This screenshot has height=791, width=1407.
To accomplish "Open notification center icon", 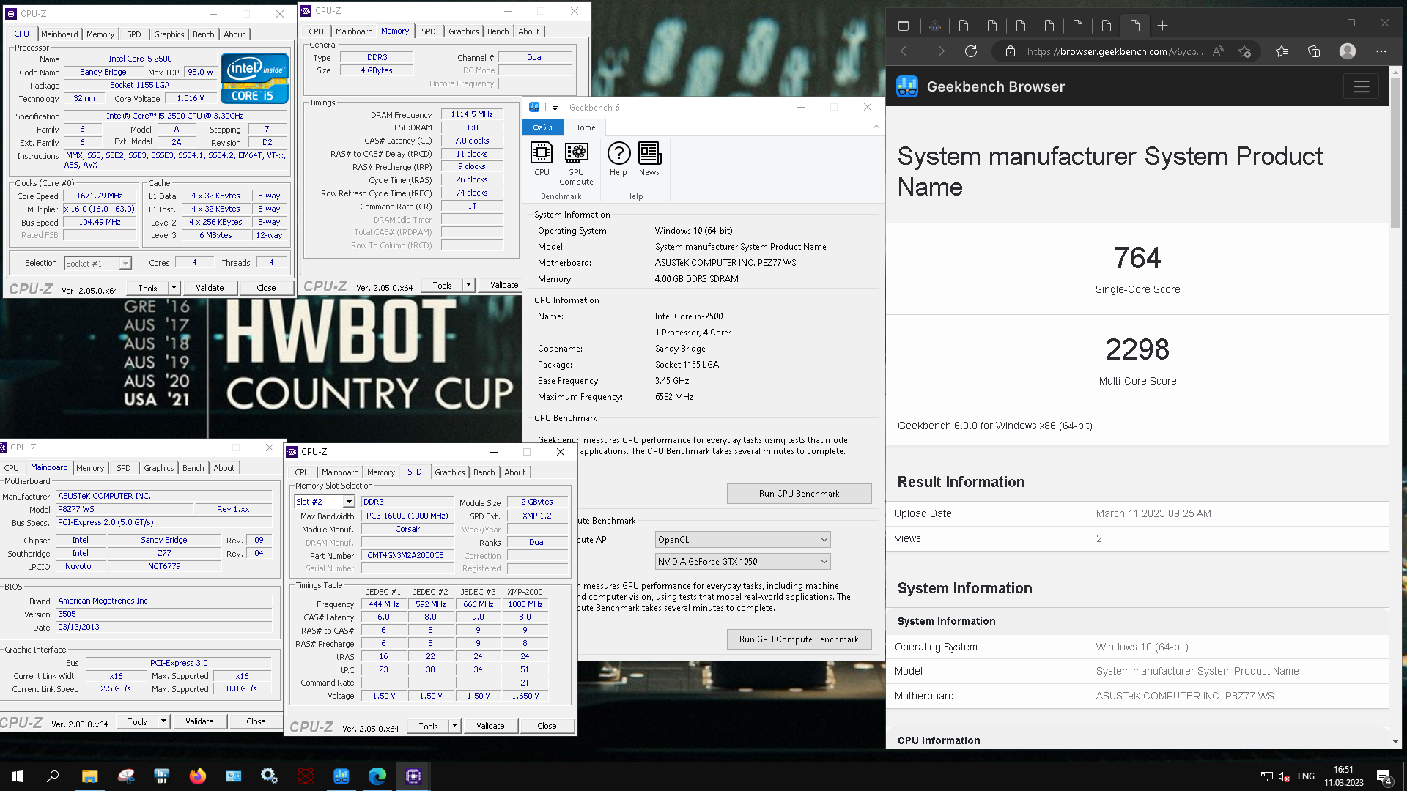I will pos(1384,777).
